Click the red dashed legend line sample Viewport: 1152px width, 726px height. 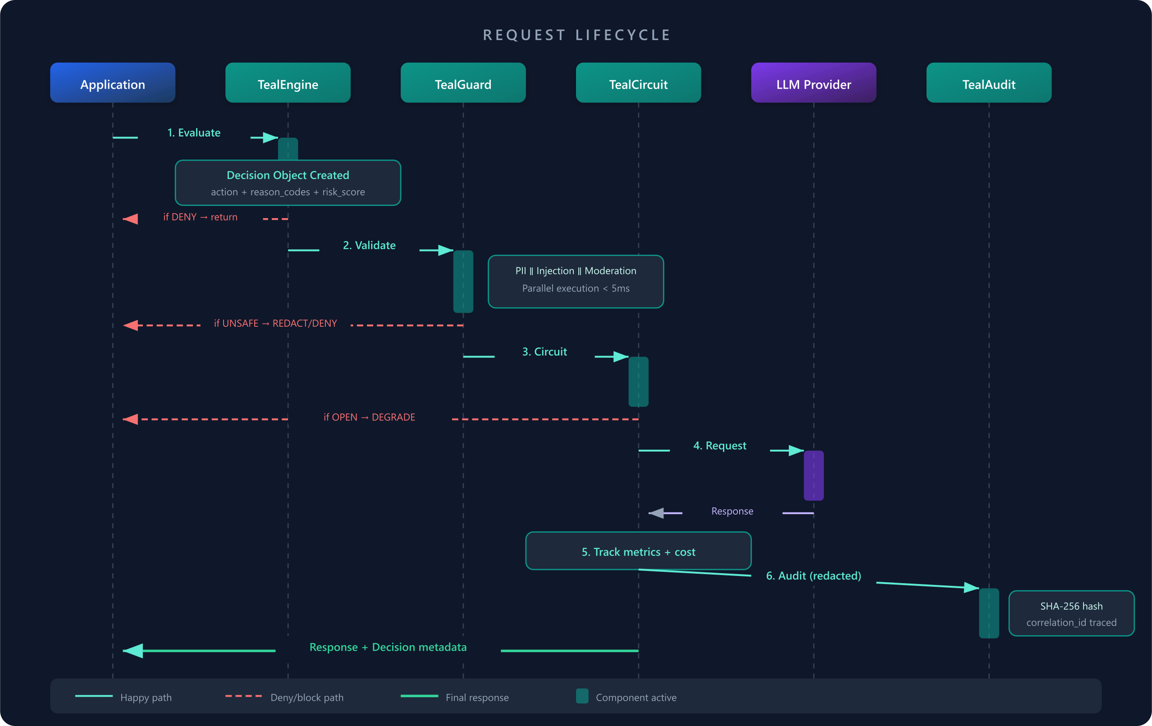pyautogui.click(x=243, y=696)
